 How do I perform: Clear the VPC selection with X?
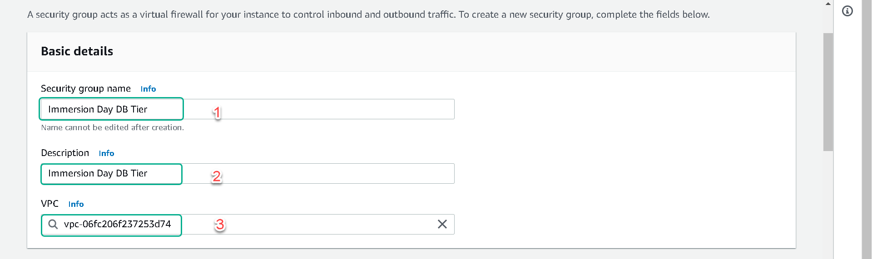(x=442, y=224)
